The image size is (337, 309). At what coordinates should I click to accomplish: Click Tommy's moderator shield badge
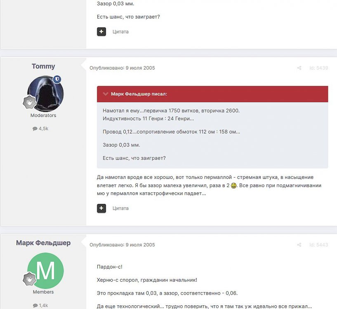click(x=57, y=79)
